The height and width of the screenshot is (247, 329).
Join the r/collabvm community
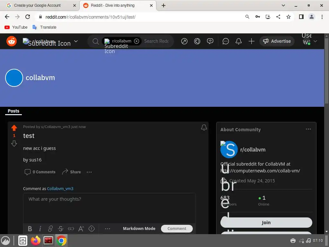pos(266,223)
